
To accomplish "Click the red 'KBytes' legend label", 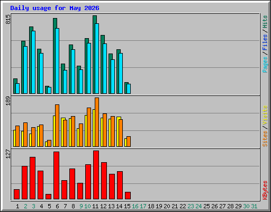I will (x=265, y=190).
